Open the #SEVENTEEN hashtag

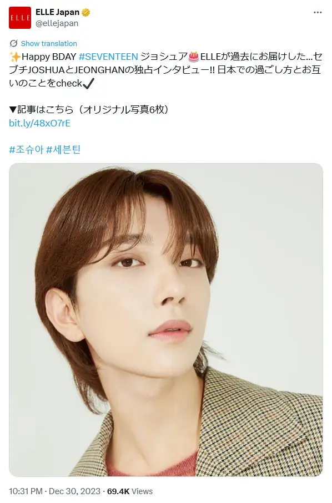pos(108,57)
